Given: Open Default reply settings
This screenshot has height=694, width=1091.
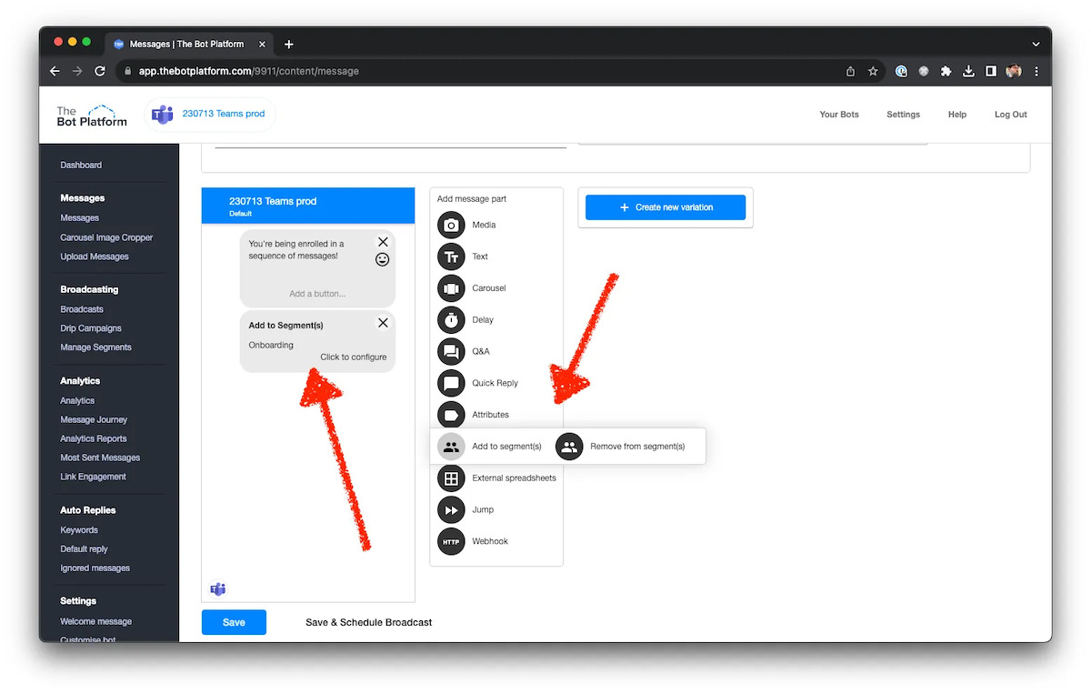Looking at the screenshot, I should tap(84, 549).
